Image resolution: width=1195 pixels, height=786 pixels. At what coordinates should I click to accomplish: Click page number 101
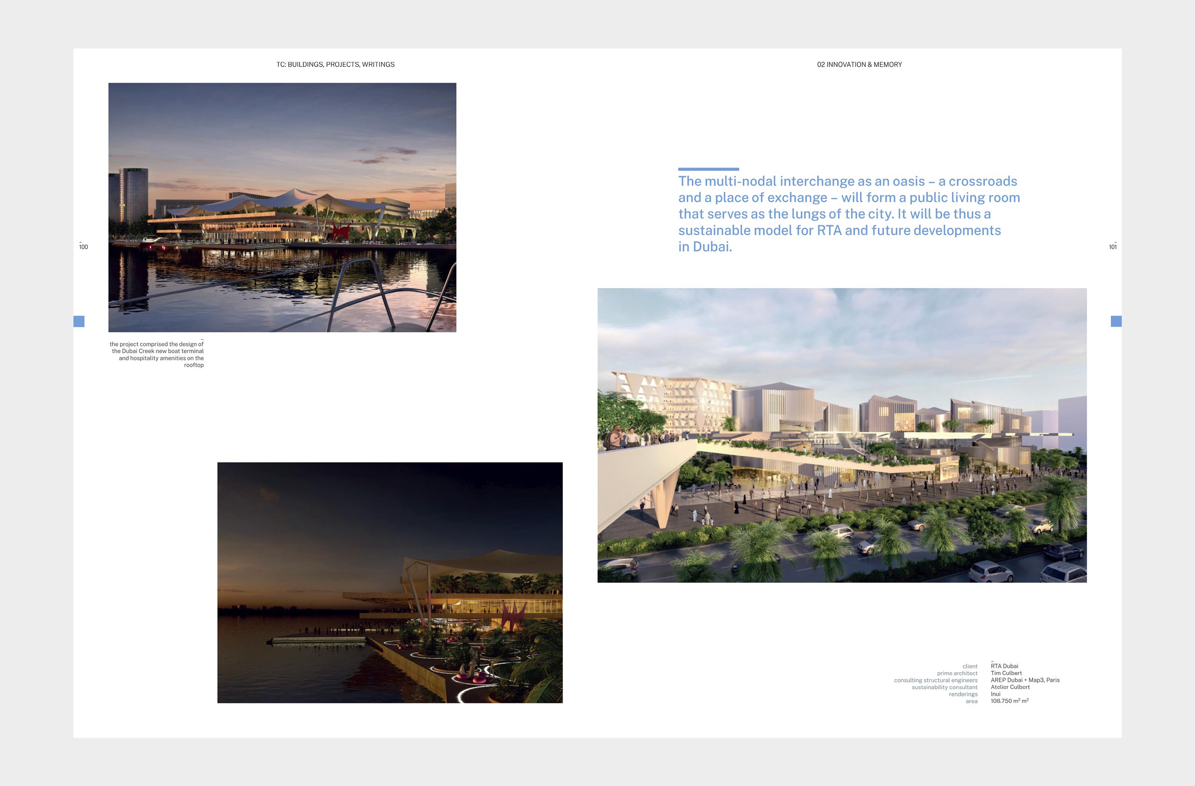(x=1113, y=247)
